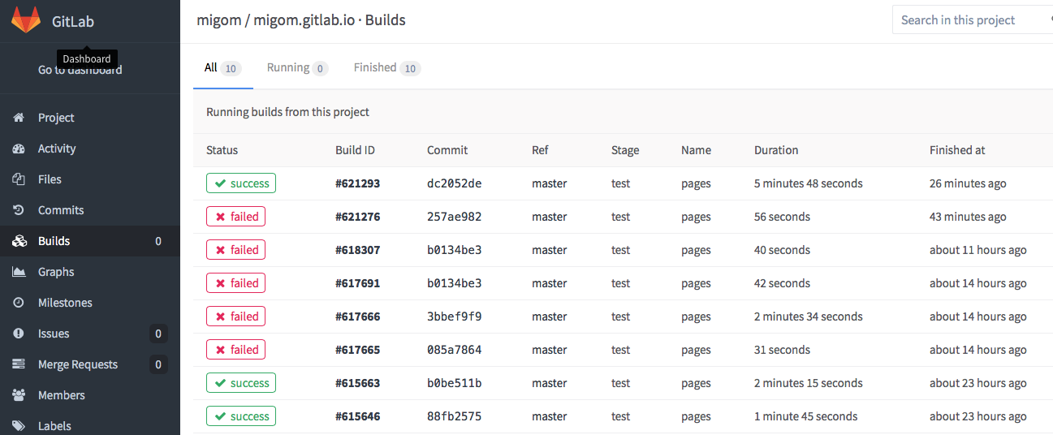Click success status badge for build #615663

[x=241, y=383]
